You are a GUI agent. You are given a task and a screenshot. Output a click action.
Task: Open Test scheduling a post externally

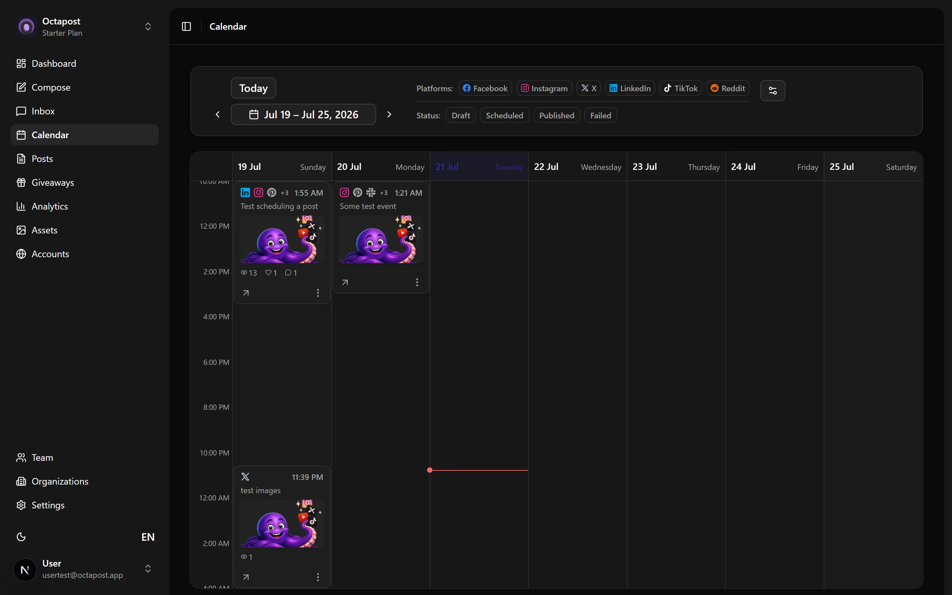click(246, 293)
